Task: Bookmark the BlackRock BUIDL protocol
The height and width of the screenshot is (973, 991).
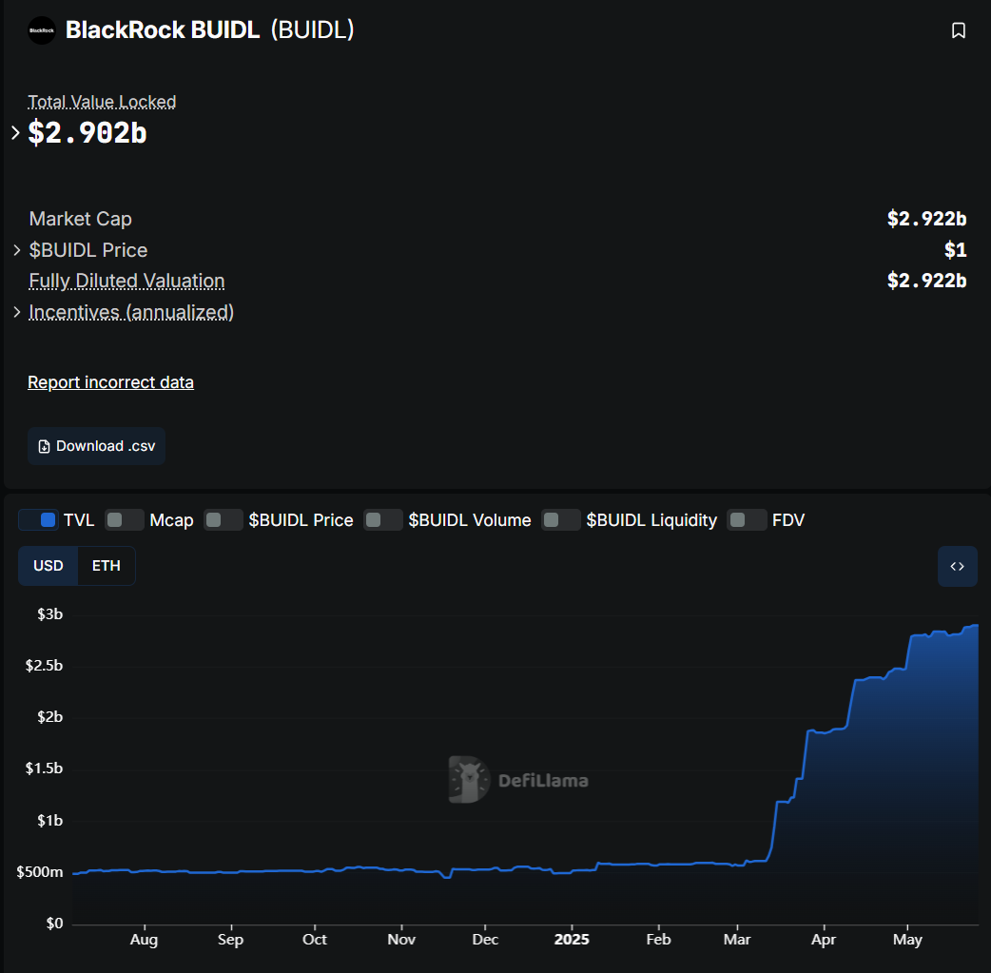Action: point(958,30)
